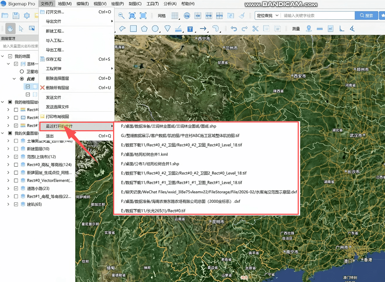Screen dimensions: 385x282
Task: Click the ruler distance measure icon
Action: click(x=320, y=28)
